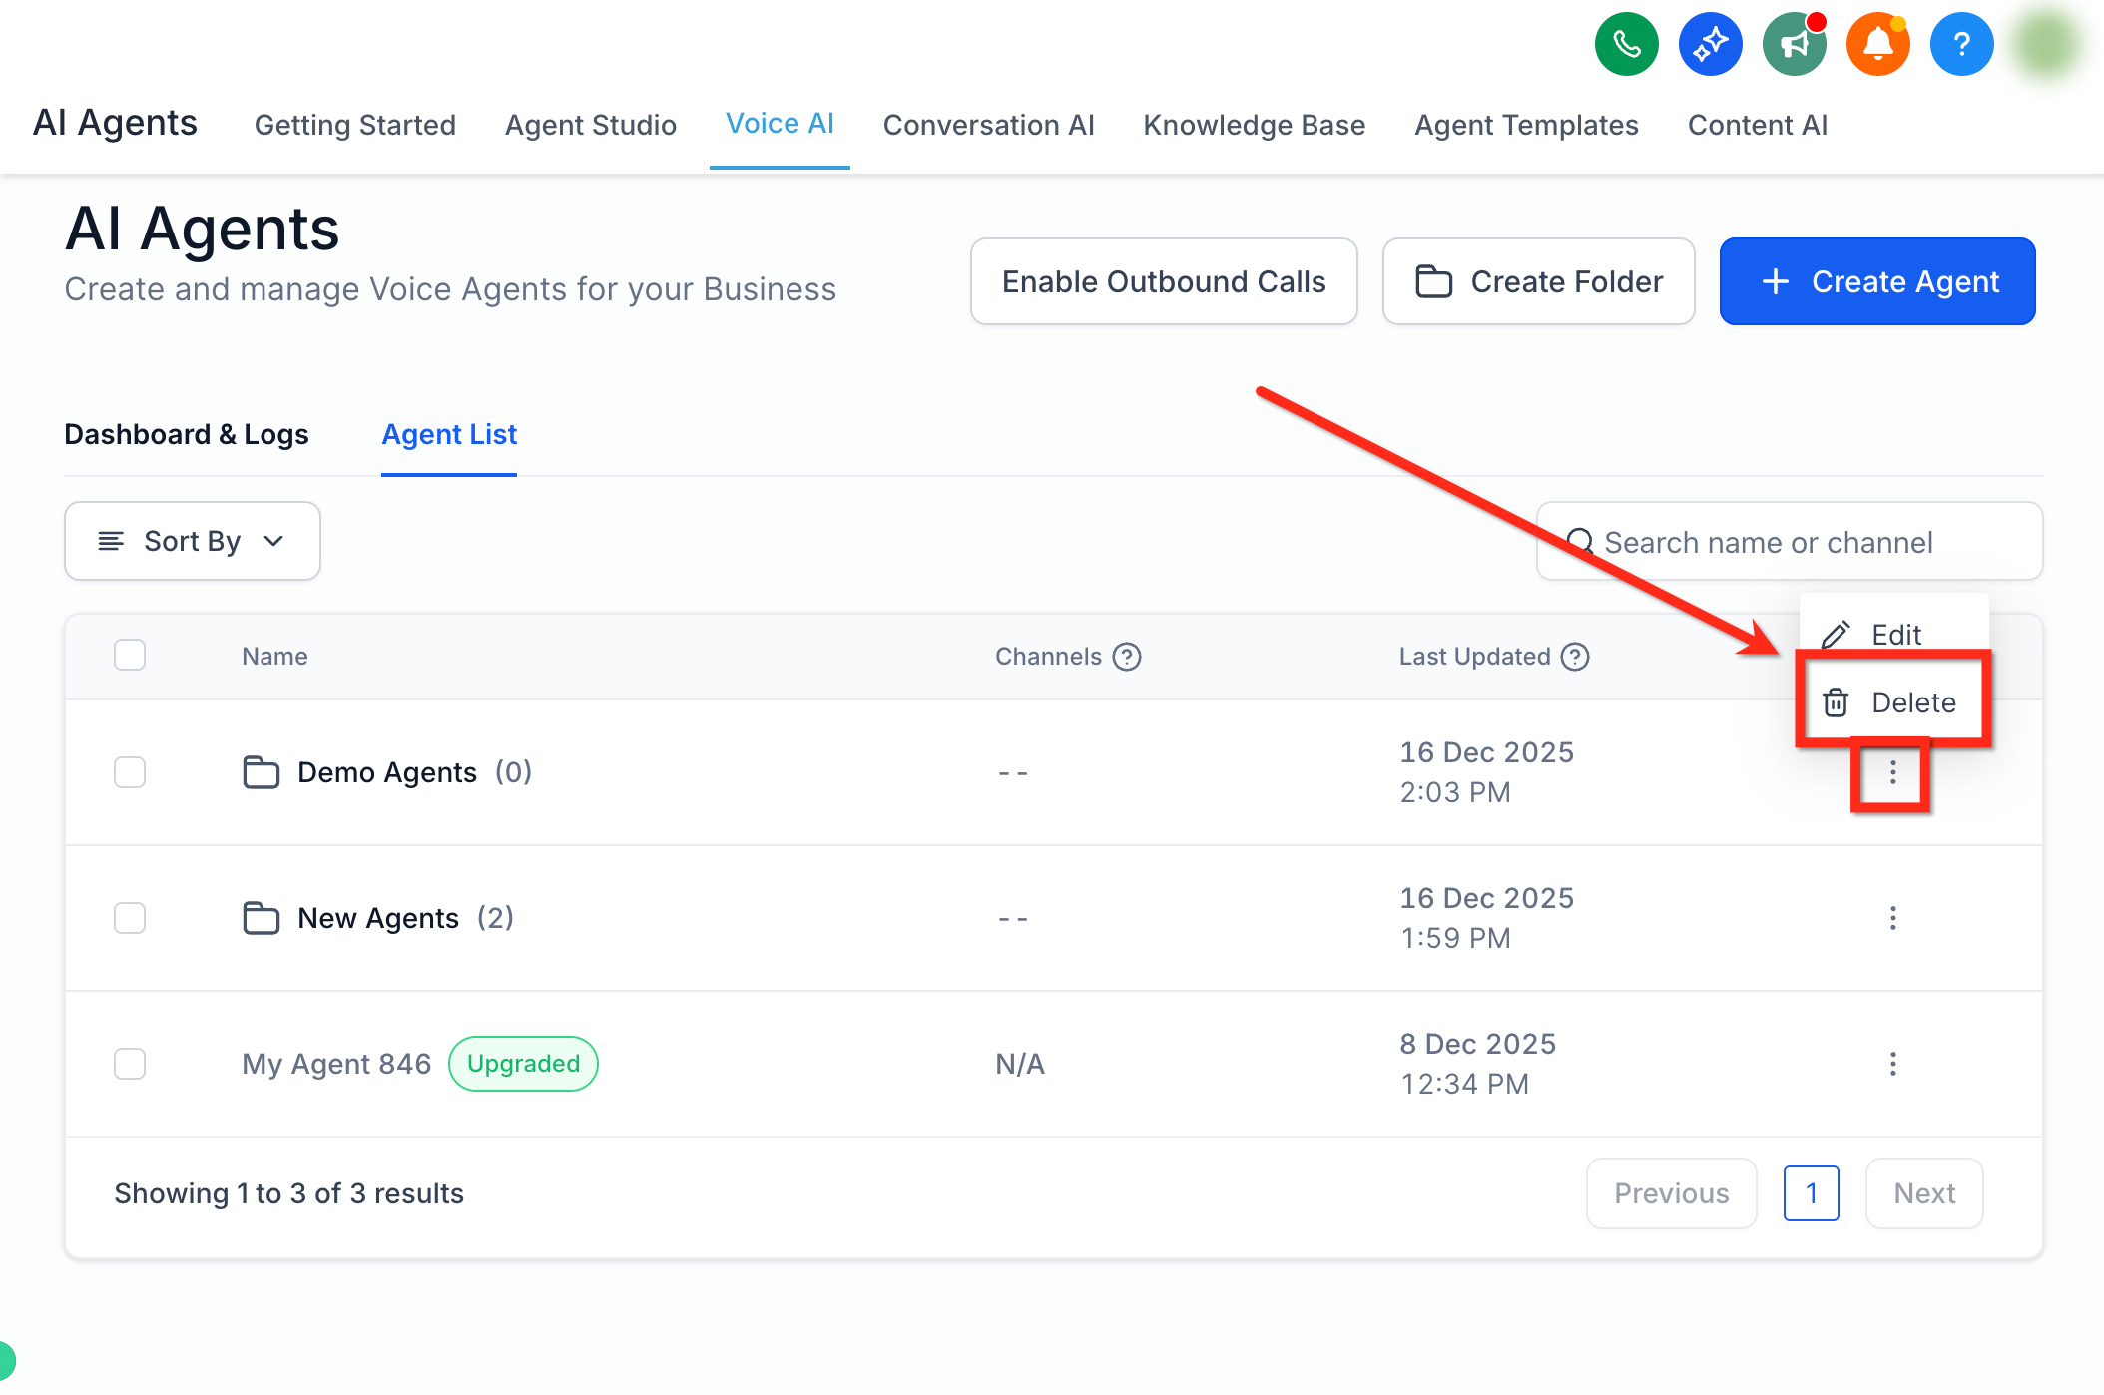Click the search magnifier icon
2104x1395 pixels.
pyautogui.click(x=1580, y=542)
